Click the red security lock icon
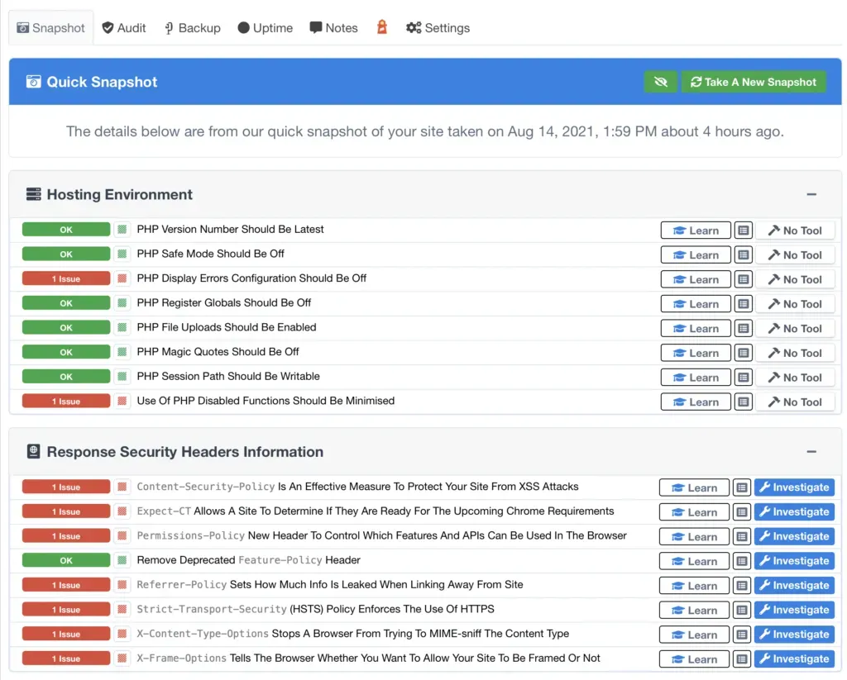The height and width of the screenshot is (680, 847). (x=381, y=27)
